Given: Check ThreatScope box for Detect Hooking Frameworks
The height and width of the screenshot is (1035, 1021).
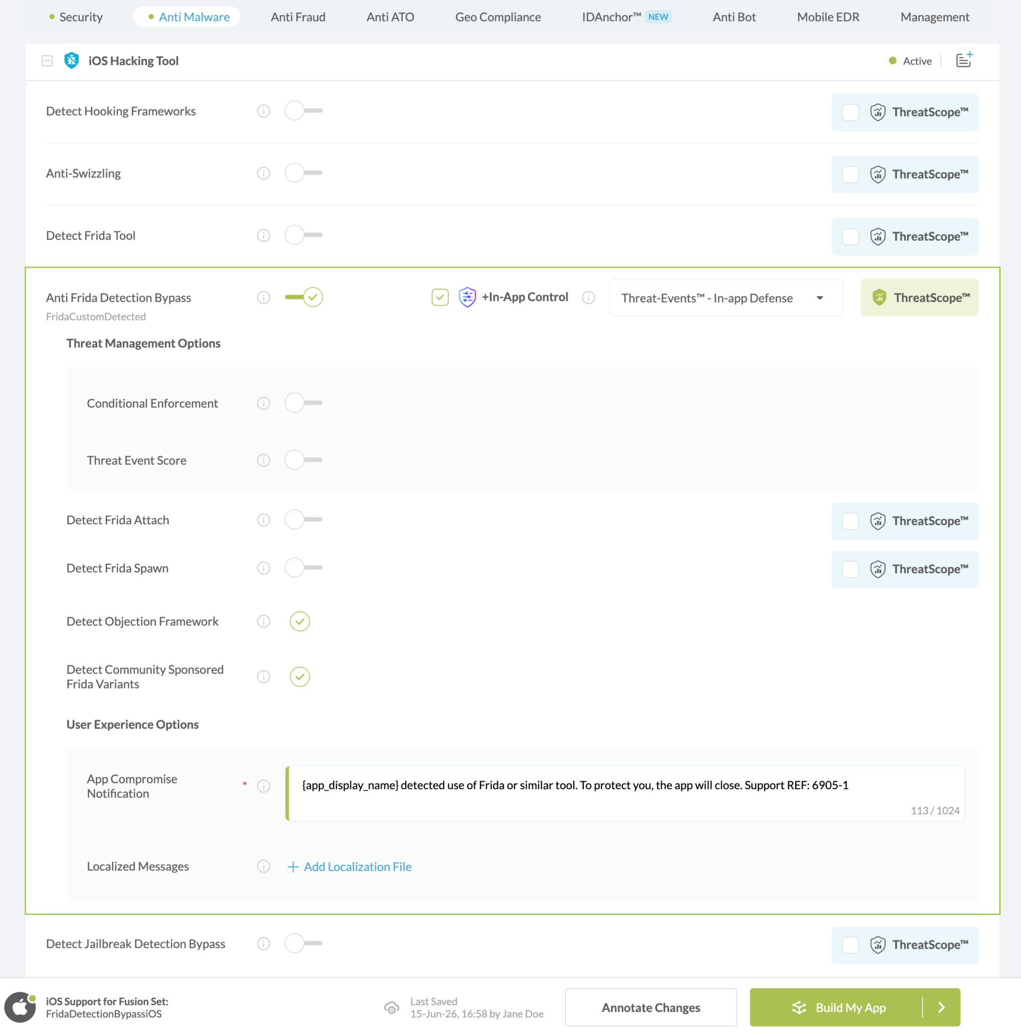Looking at the screenshot, I should (850, 113).
